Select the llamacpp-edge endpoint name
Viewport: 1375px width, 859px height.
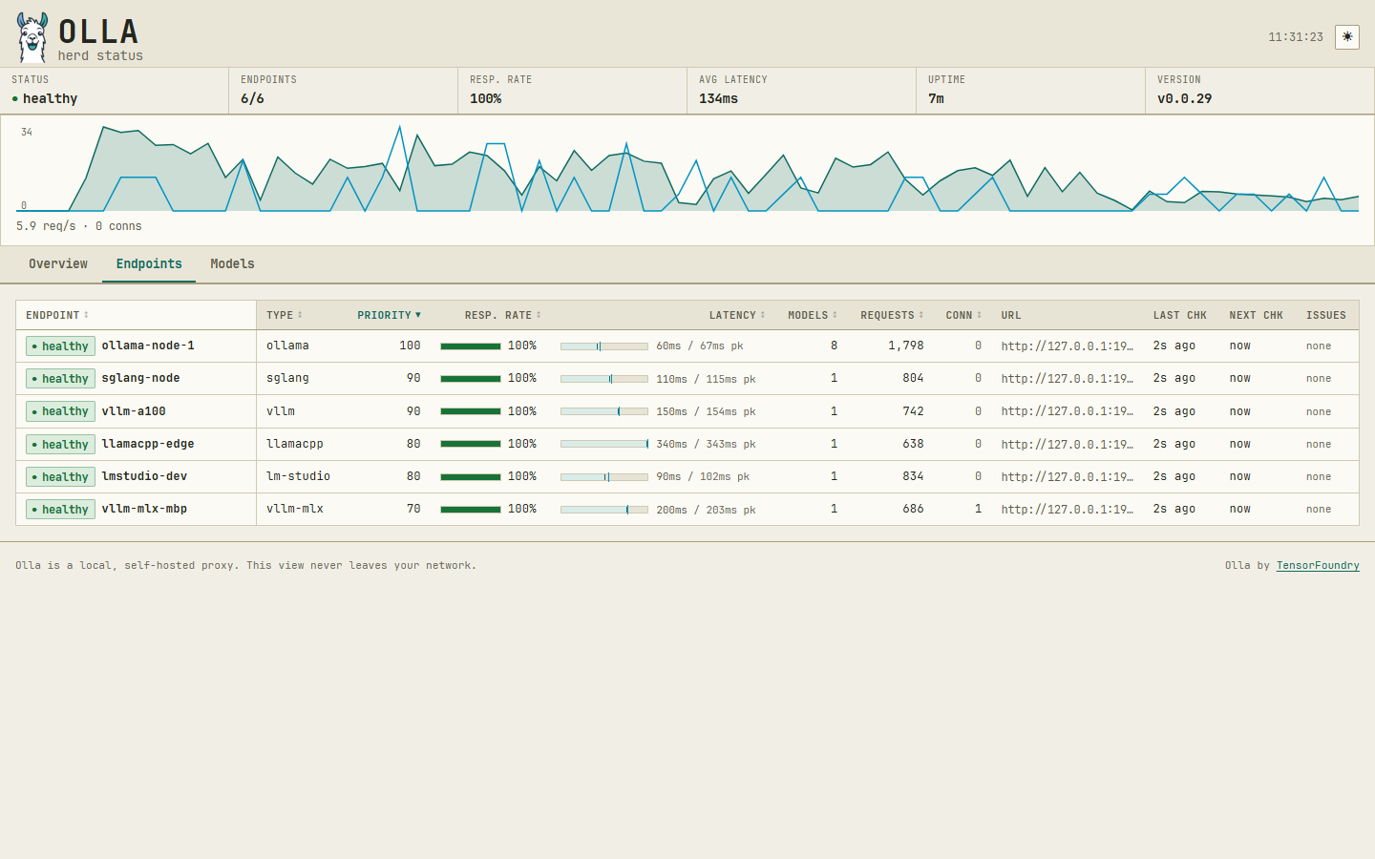click(x=148, y=444)
